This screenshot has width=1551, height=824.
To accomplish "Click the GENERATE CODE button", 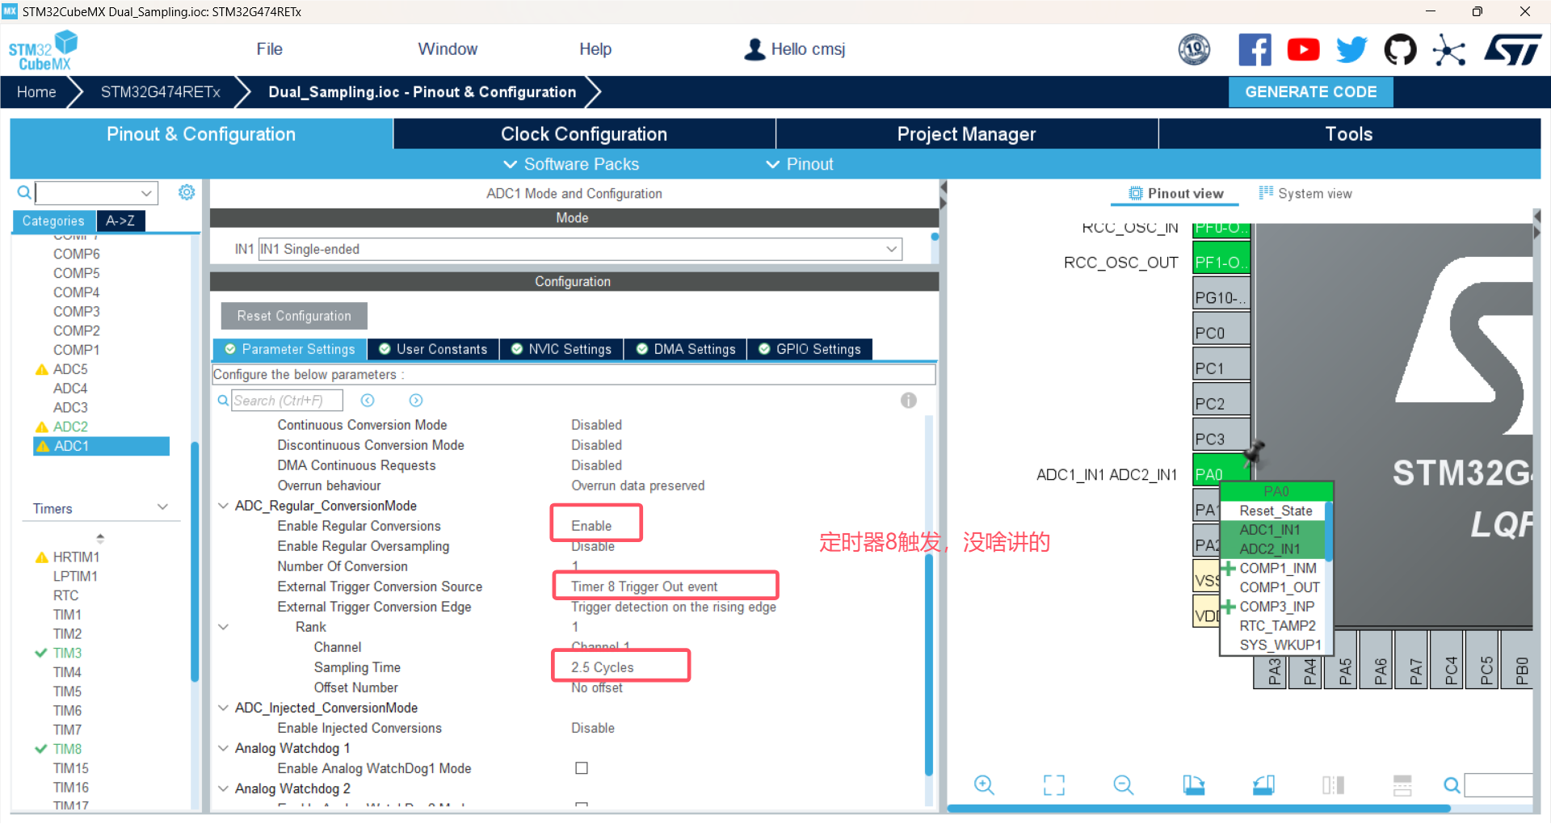I will (1311, 92).
